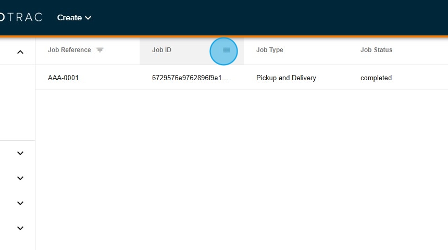Expand the first collapsed sidebar section chevron

point(20,153)
